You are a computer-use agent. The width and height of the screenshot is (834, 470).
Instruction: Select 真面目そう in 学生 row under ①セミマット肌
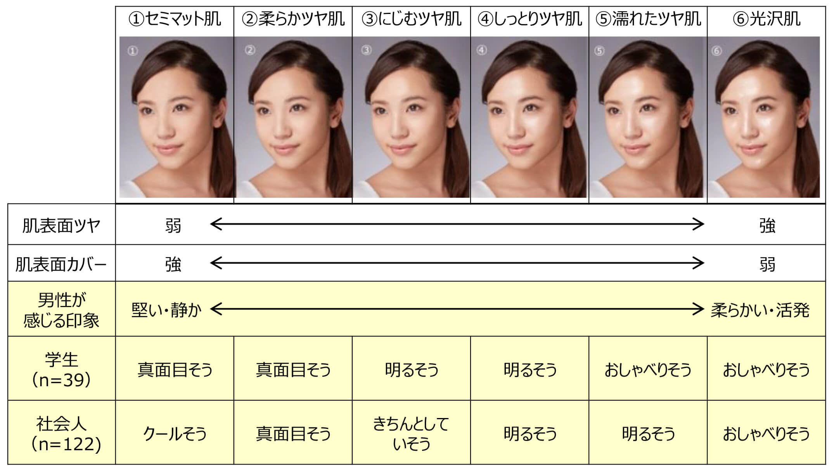click(x=175, y=370)
